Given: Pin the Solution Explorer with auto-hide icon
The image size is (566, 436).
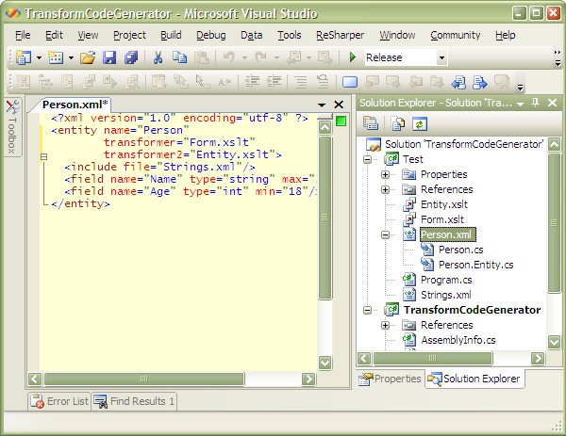Looking at the screenshot, I should point(536,103).
